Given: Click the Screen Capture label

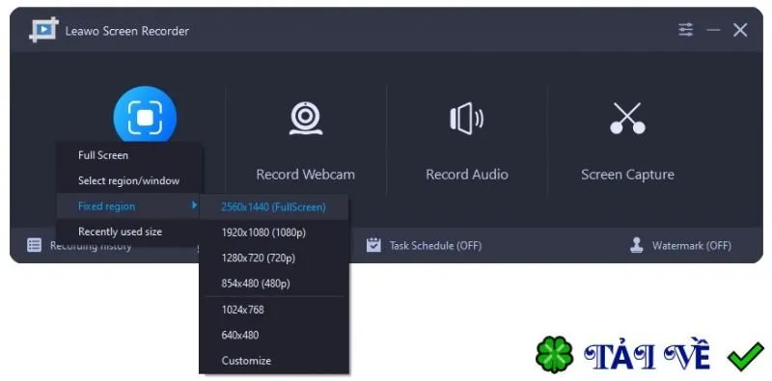Looking at the screenshot, I should 627,175.
